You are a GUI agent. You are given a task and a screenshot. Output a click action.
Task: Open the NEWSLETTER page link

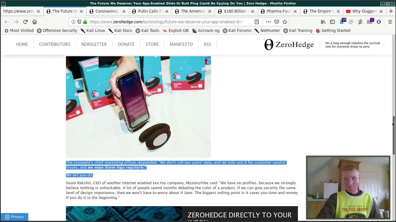[x=94, y=44]
